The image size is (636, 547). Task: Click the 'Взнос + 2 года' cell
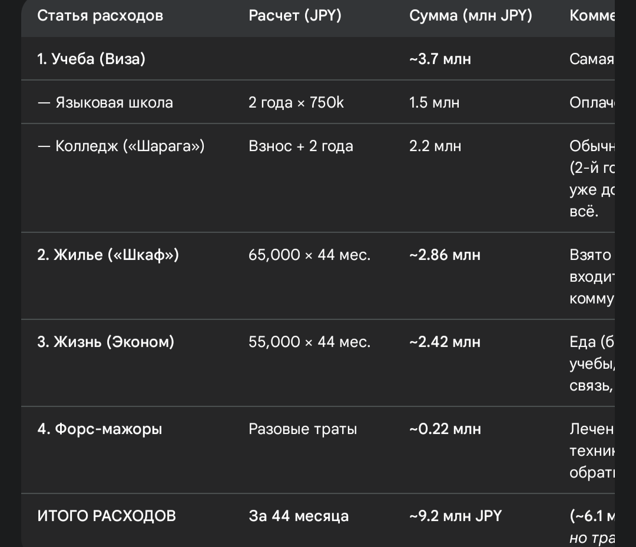301,146
